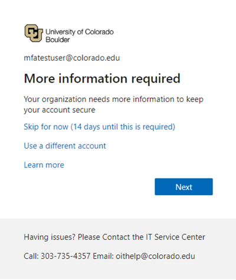Screen dimensions: 236x280
Task: Click the Boulder text beneath the wordmark
Action: [58, 39]
